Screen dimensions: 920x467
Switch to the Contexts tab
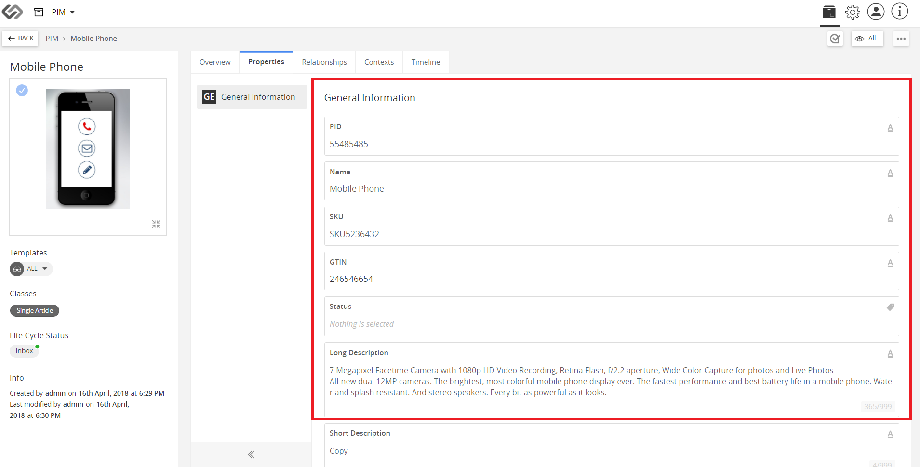pyautogui.click(x=379, y=62)
